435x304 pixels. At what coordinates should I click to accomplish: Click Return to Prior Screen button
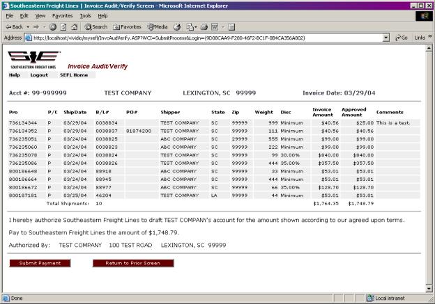[132, 263]
